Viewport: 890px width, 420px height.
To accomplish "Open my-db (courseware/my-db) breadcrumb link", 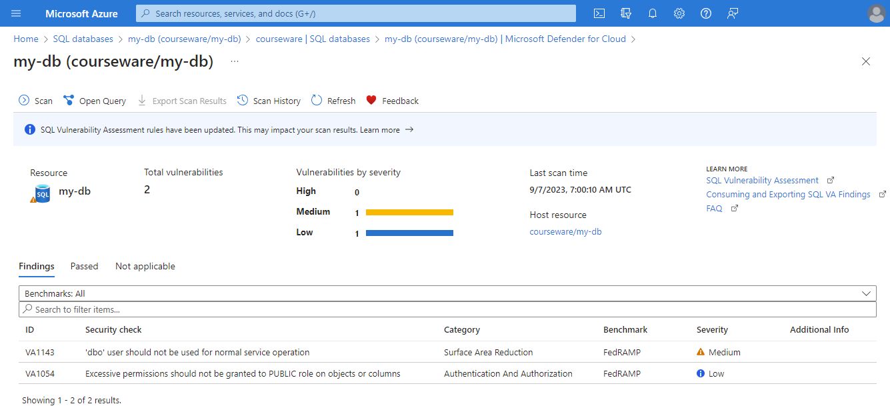I will (x=185, y=39).
